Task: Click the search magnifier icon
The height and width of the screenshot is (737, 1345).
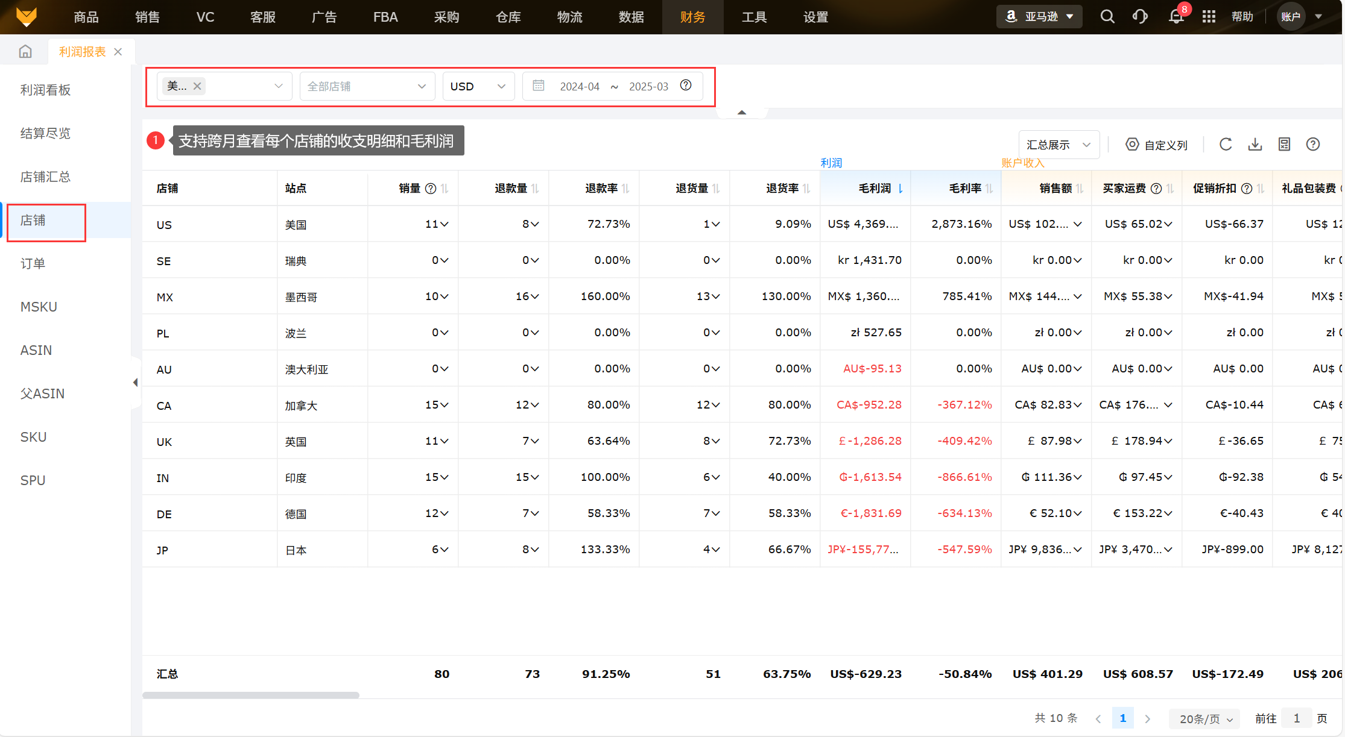Action: click(x=1107, y=16)
